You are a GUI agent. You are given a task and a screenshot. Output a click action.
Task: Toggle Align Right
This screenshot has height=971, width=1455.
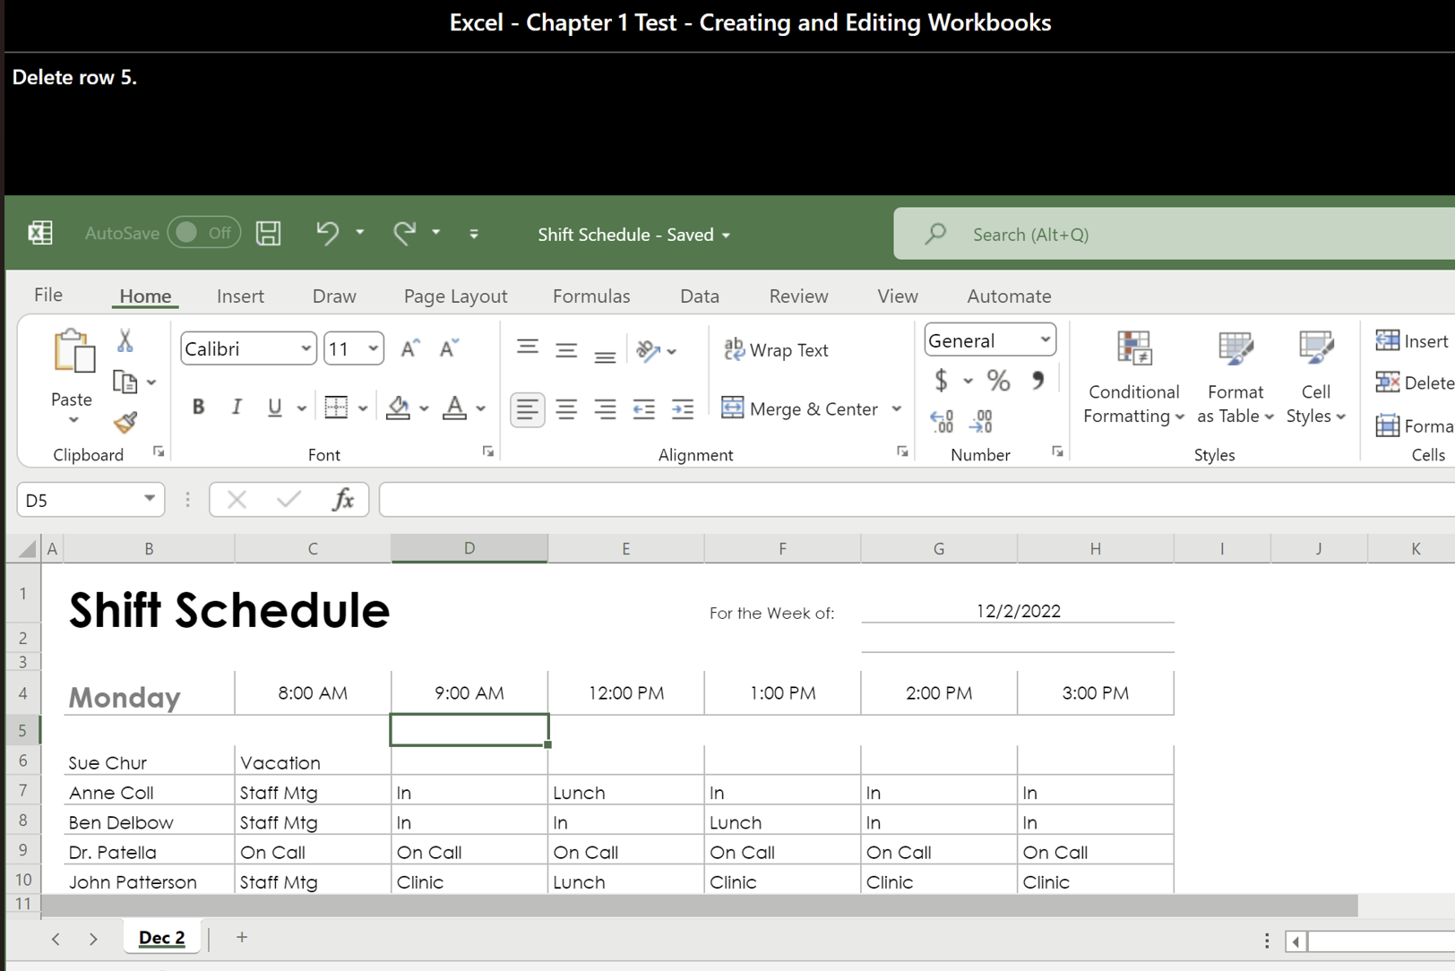click(606, 409)
